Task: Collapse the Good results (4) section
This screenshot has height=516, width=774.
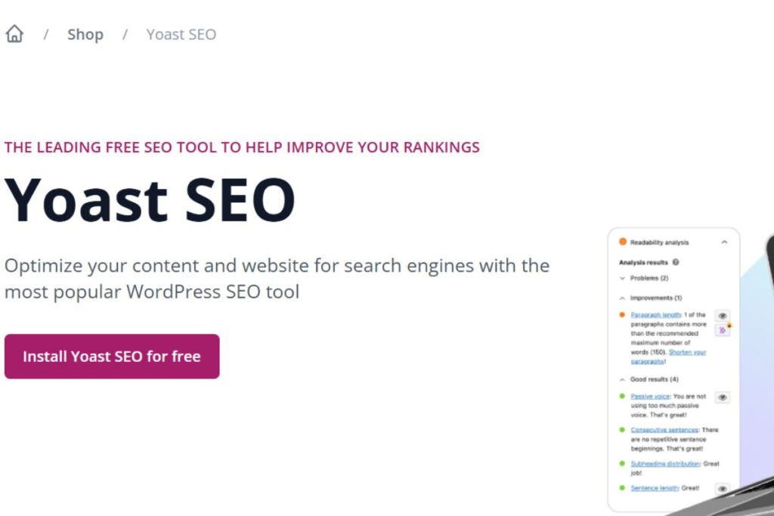Action: coord(621,378)
